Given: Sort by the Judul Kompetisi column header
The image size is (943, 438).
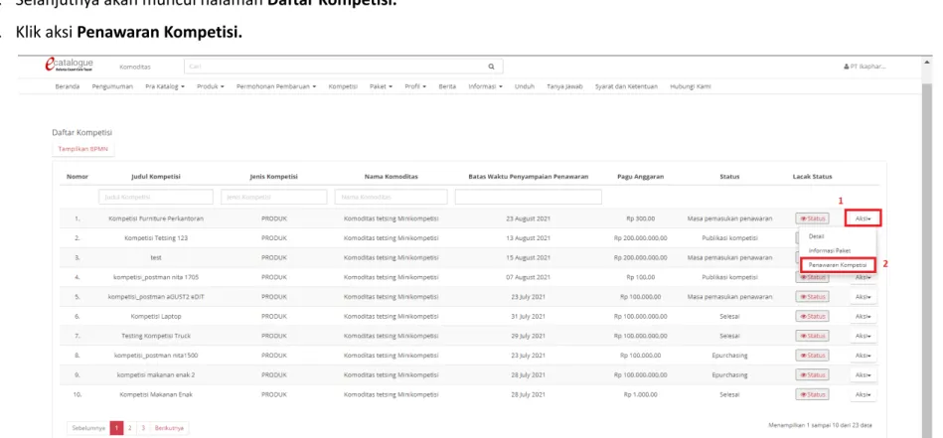Looking at the screenshot, I should click(x=156, y=177).
